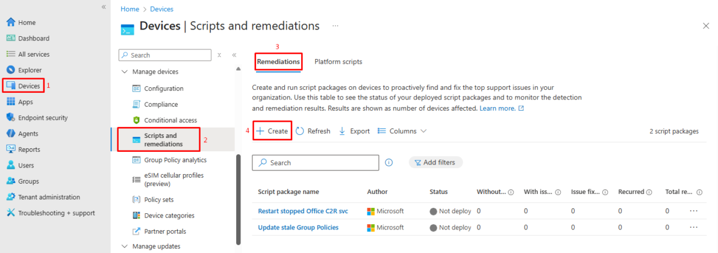The image size is (718, 253).
Task: Click the Configuration icon in Manage devices
Action: [x=136, y=89]
